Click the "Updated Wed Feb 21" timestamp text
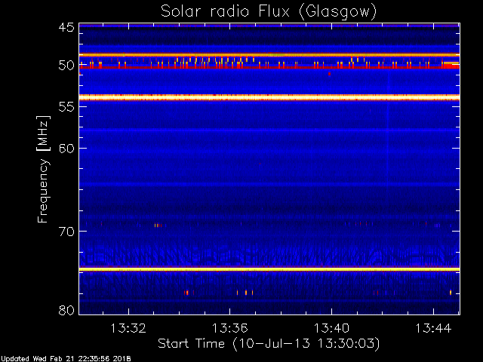 point(38,359)
